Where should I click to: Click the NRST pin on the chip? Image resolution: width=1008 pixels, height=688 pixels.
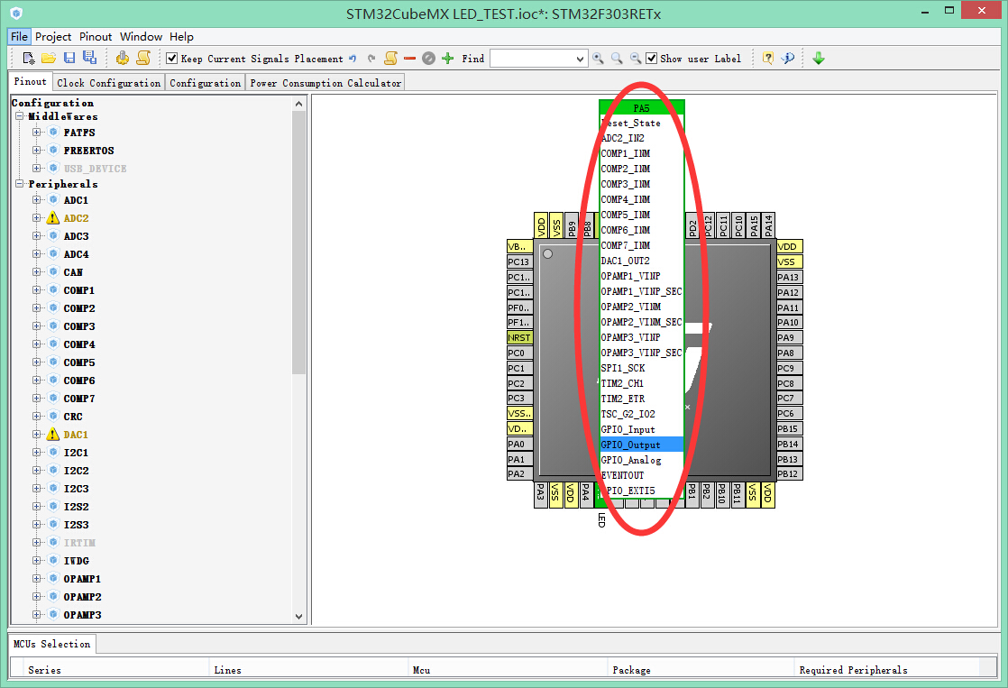pyautogui.click(x=519, y=337)
